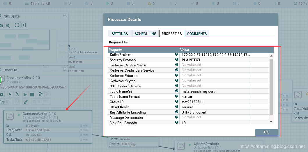This screenshot has width=308, height=152.
Task: Click the Kafka Brokers value cell
Action: pyautogui.click(x=215, y=54)
